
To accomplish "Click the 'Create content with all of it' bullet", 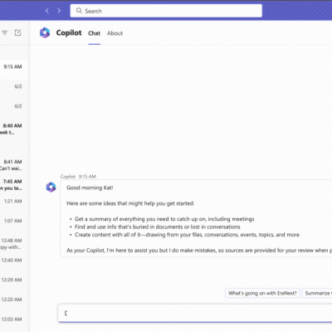I will [187, 235].
